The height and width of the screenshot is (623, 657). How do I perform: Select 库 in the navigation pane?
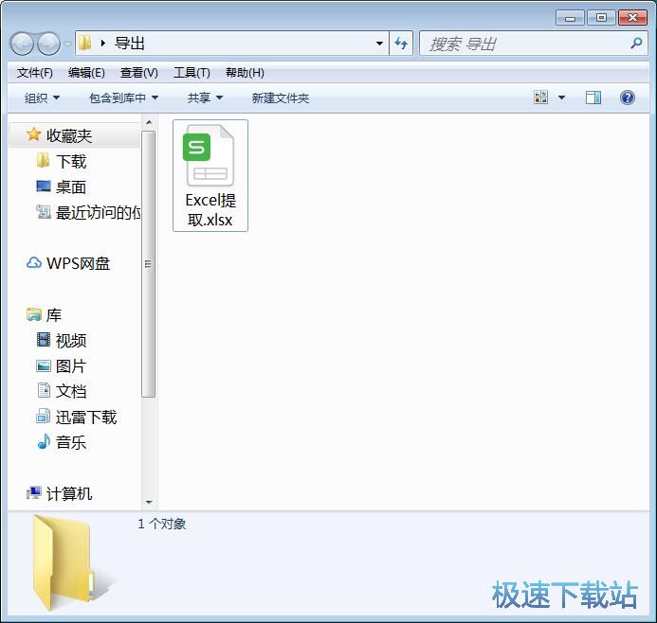[54, 315]
